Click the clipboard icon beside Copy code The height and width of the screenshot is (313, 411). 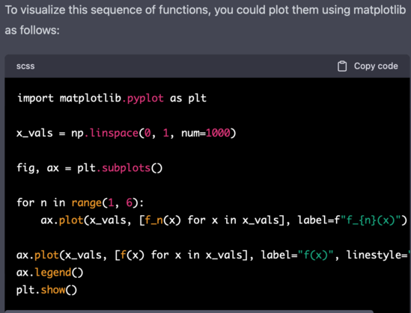point(342,66)
